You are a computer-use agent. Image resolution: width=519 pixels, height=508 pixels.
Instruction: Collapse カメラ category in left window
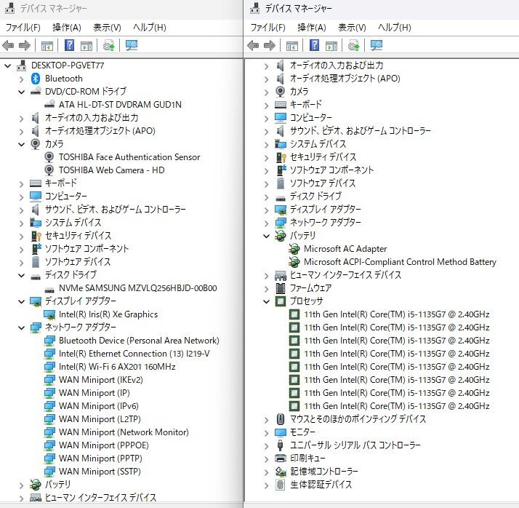[21, 144]
